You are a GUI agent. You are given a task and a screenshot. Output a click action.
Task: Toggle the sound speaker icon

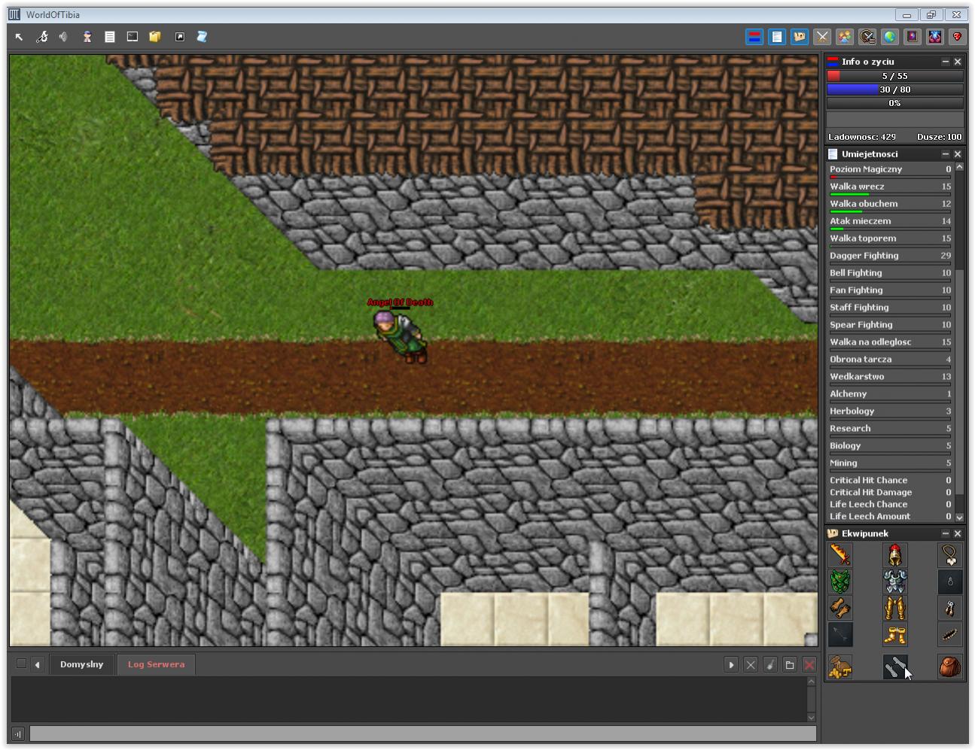pos(64,37)
